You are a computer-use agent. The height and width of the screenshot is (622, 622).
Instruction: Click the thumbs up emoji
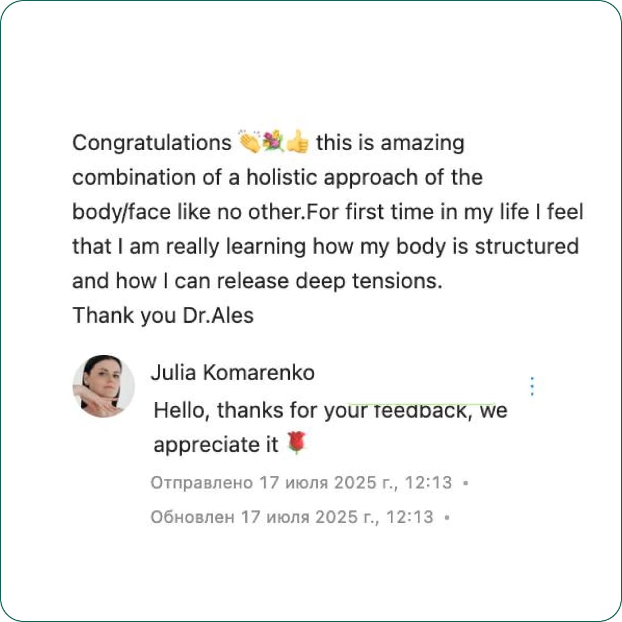point(298,143)
